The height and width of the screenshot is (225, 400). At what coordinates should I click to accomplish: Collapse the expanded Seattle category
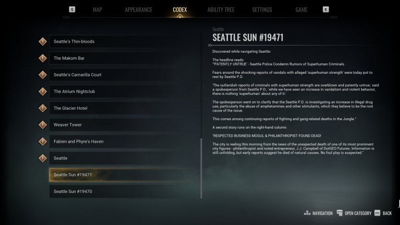click(125, 158)
